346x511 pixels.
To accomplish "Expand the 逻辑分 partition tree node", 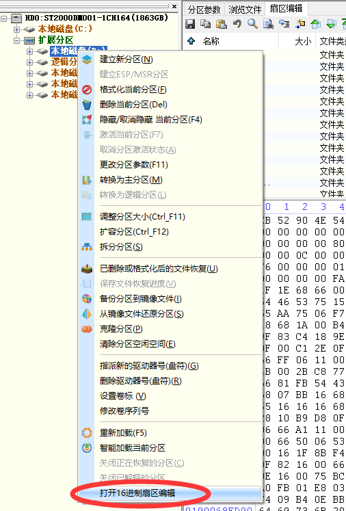I will coord(29,62).
